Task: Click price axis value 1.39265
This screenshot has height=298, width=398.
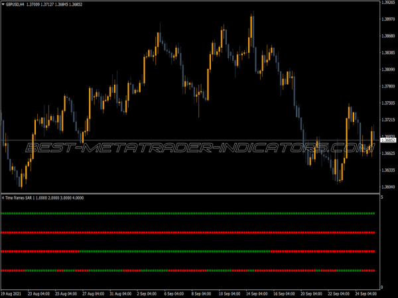Action: click(x=388, y=3)
